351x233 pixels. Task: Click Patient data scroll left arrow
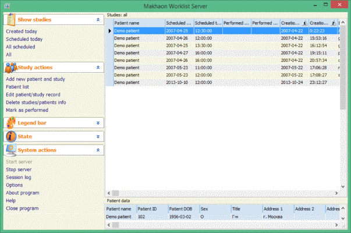click(109, 225)
